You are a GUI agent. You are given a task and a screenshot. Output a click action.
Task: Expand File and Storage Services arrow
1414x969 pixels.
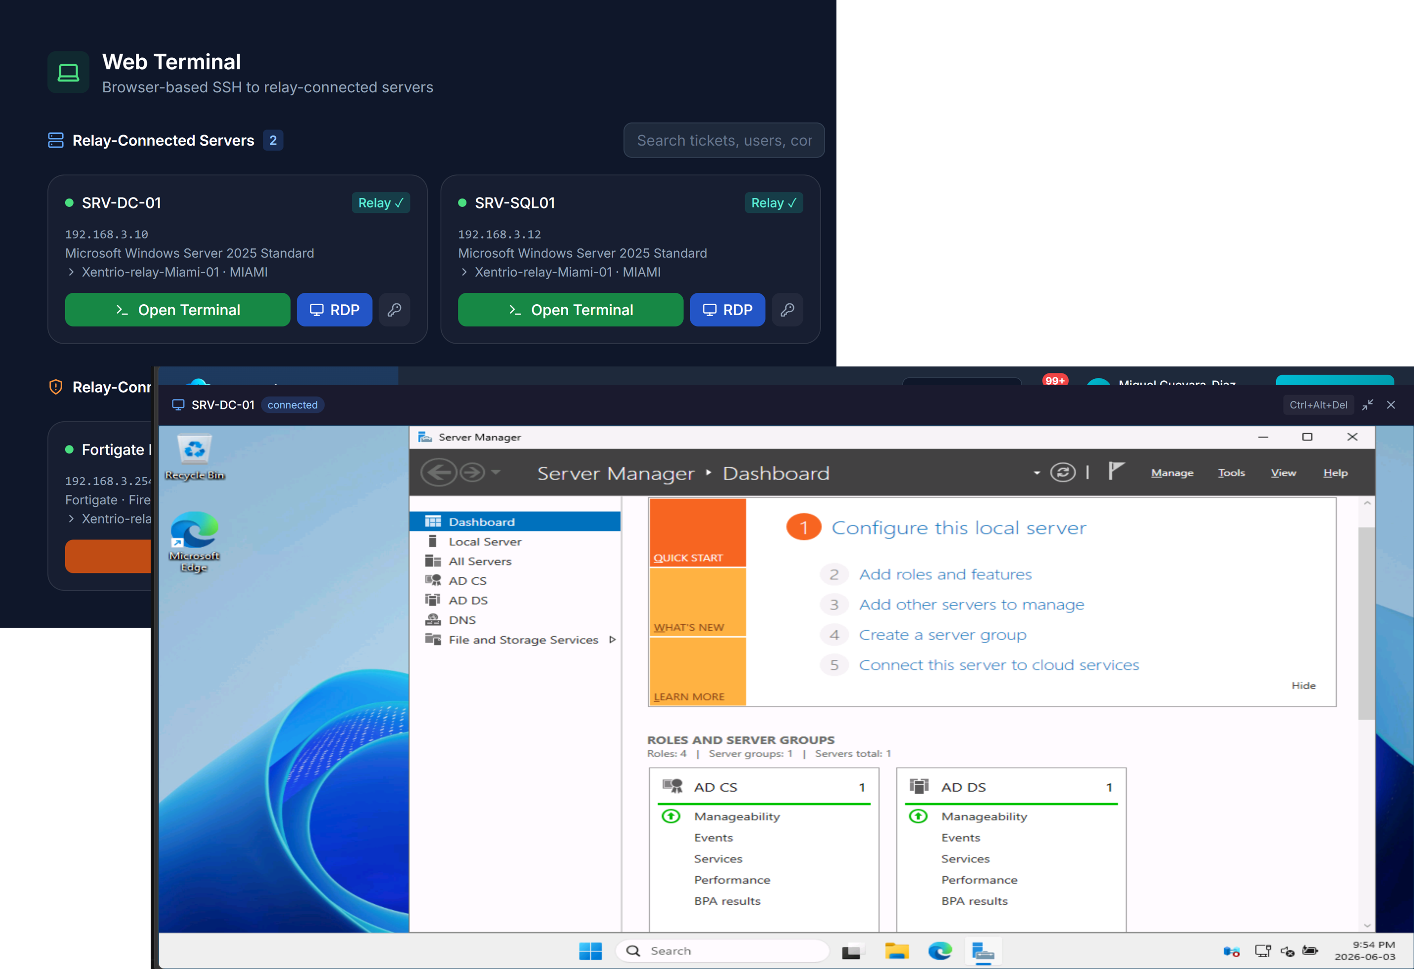point(613,640)
